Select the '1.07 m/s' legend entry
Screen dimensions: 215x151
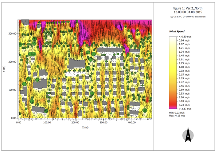(x=184, y=44)
